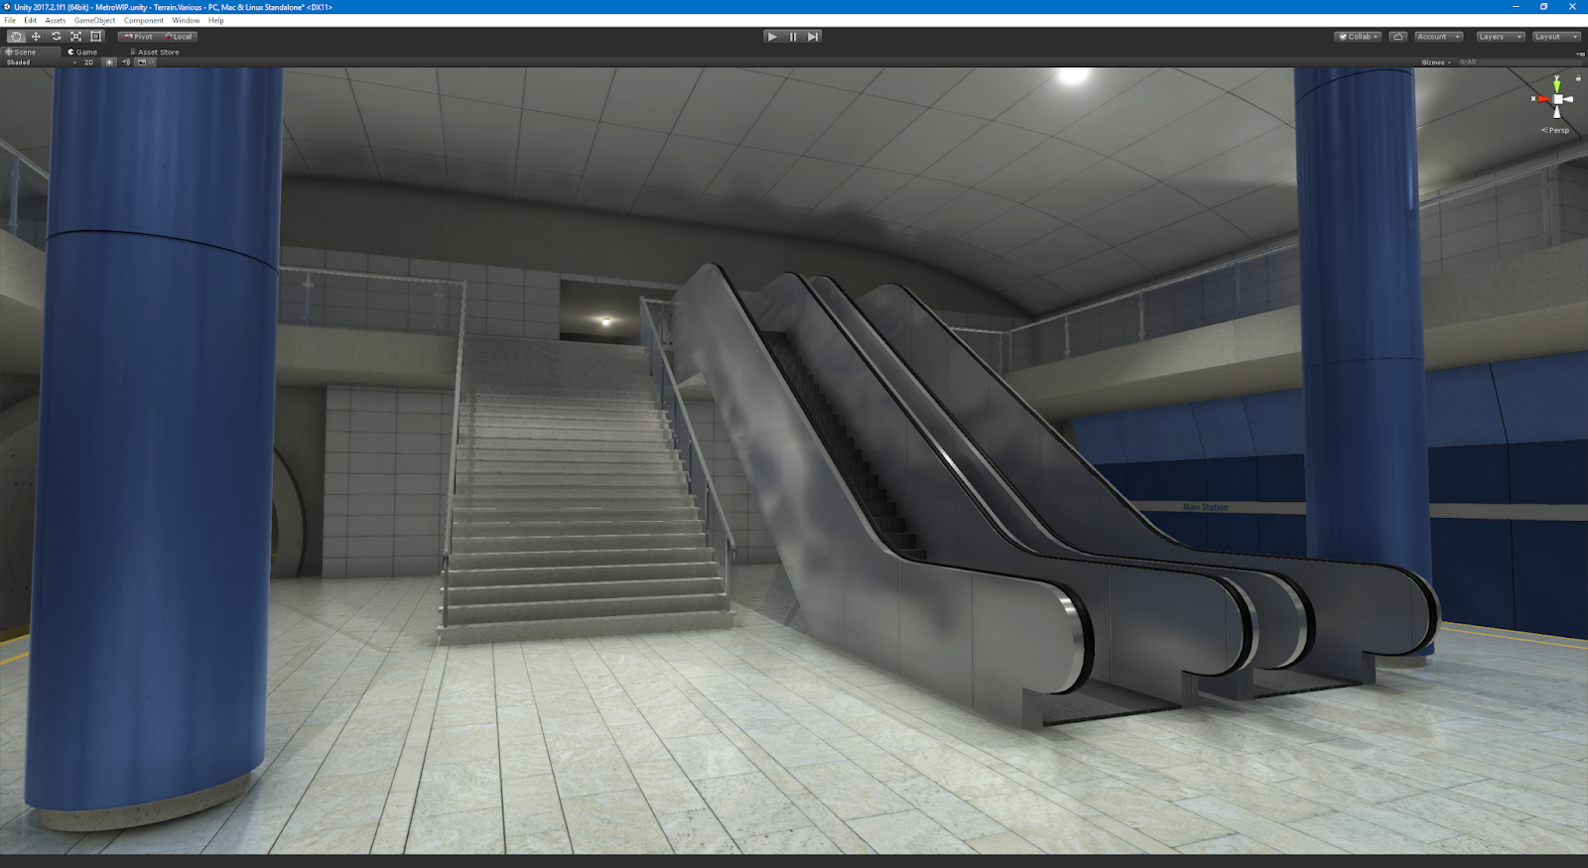Toggle 2D view mode

88,62
